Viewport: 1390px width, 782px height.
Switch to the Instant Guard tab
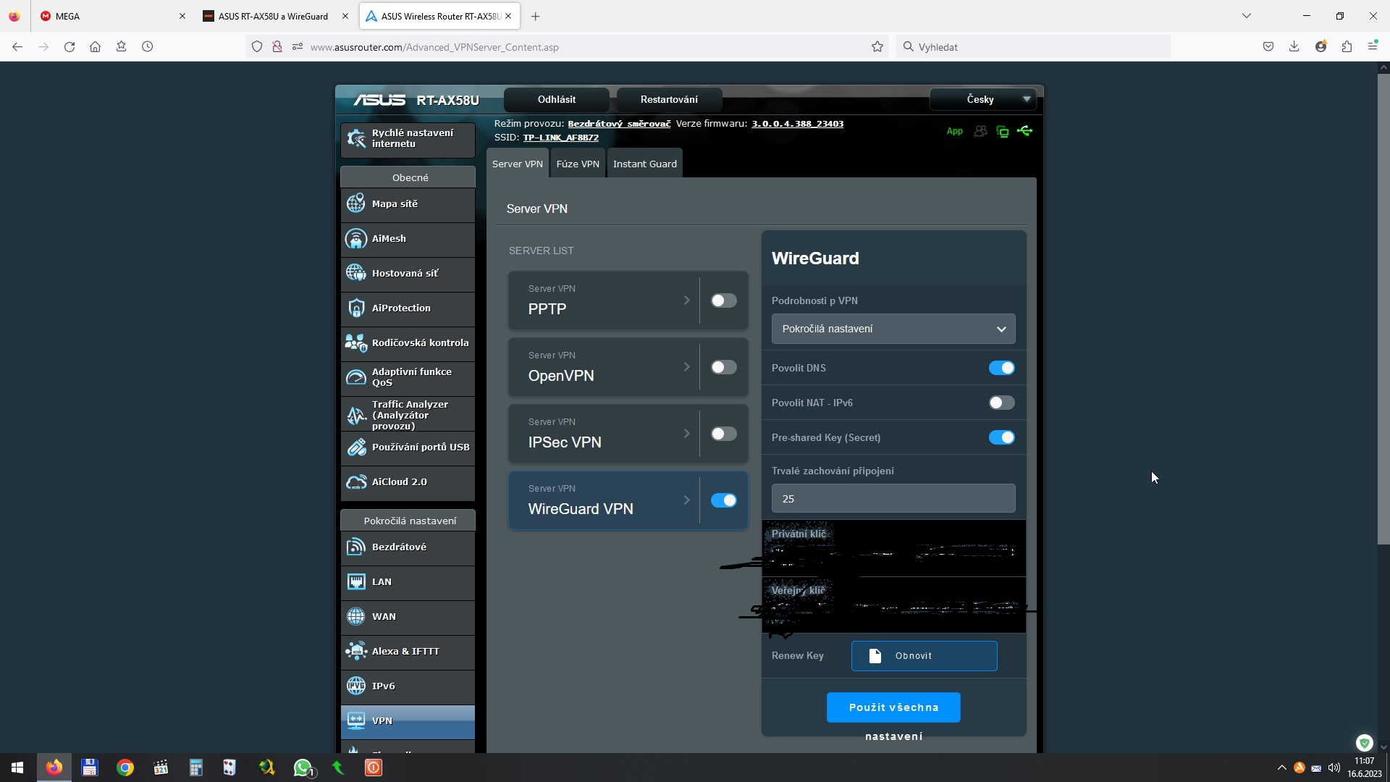point(645,164)
